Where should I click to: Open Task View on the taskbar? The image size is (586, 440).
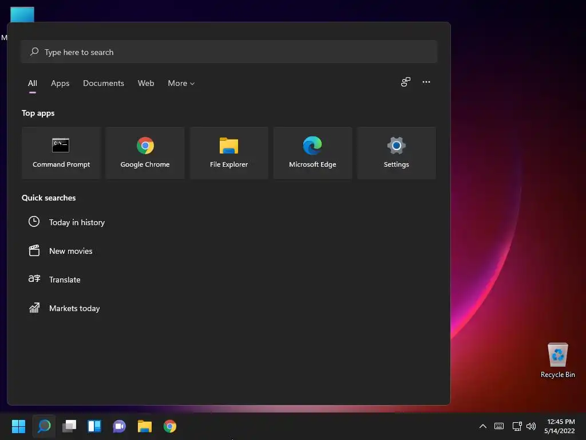coord(69,426)
